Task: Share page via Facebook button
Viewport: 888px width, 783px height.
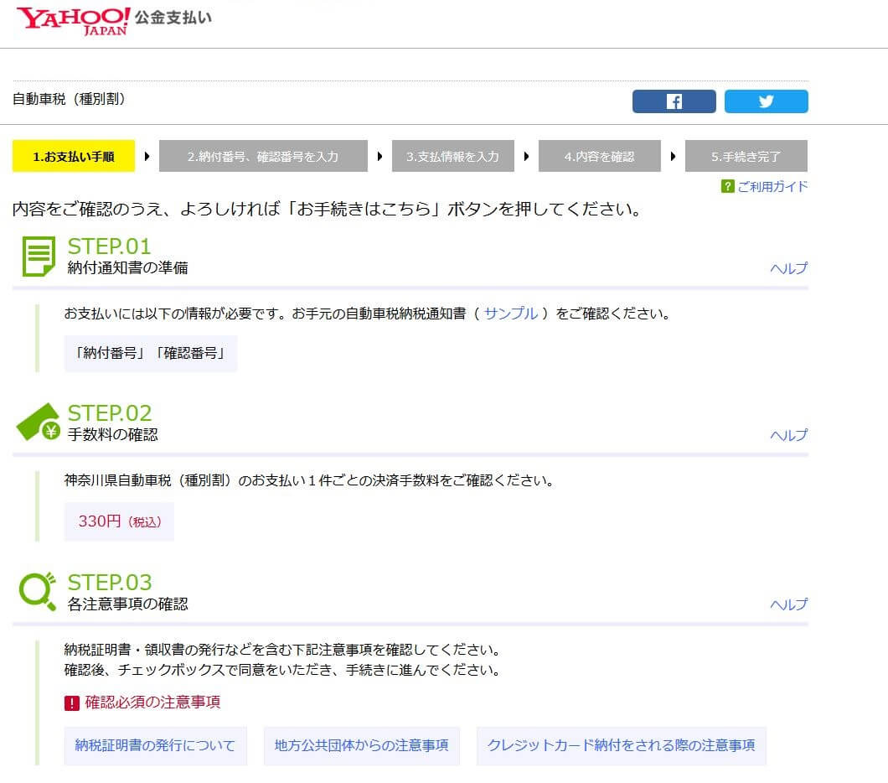Action: coord(674,101)
